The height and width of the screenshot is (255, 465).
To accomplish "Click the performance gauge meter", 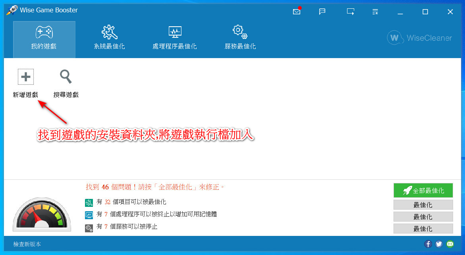I will click(x=42, y=214).
